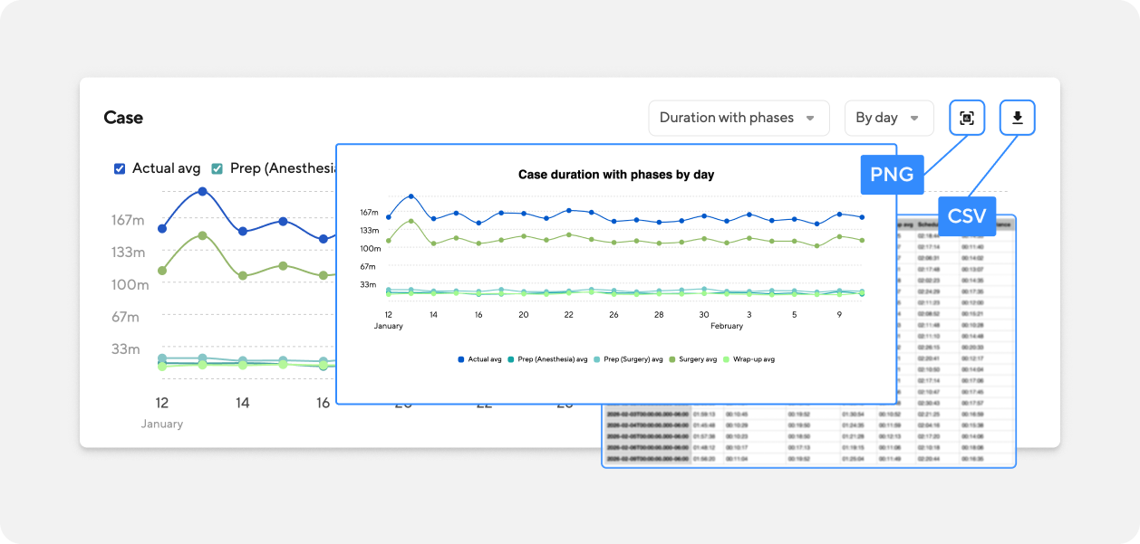The height and width of the screenshot is (544, 1140).
Task: Click Wrap-up avg legend item in PNG preview
Action: click(x=749, y=359)
